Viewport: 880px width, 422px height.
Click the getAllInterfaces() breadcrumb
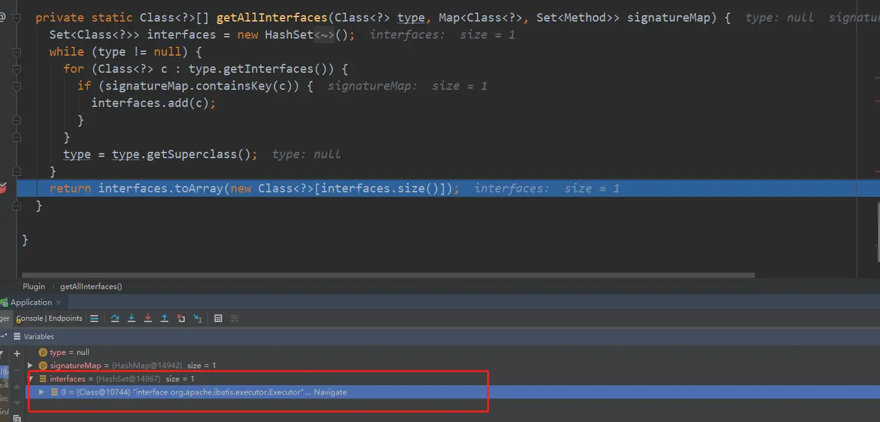point(91,287)
